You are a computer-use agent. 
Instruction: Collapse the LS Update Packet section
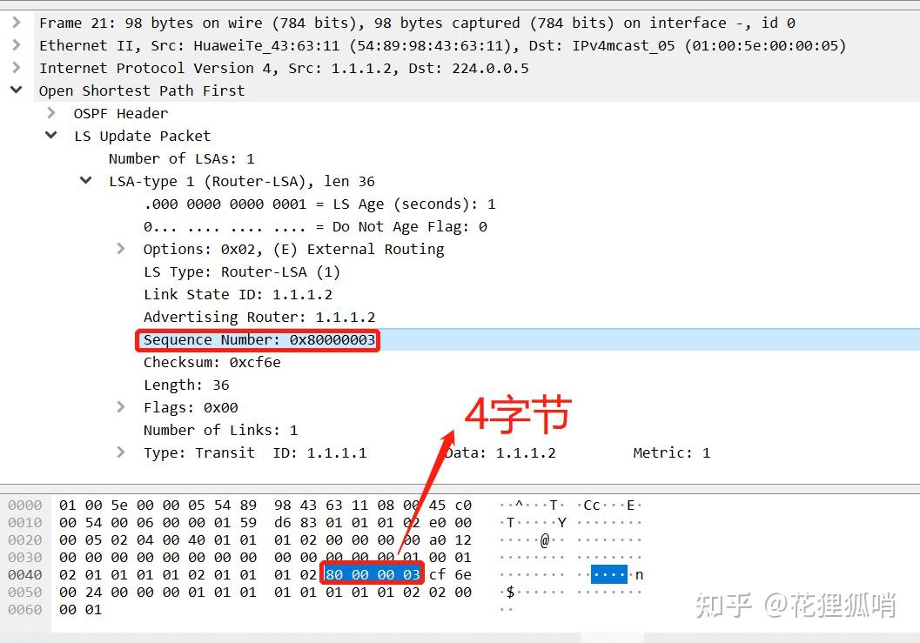point(50,136)
